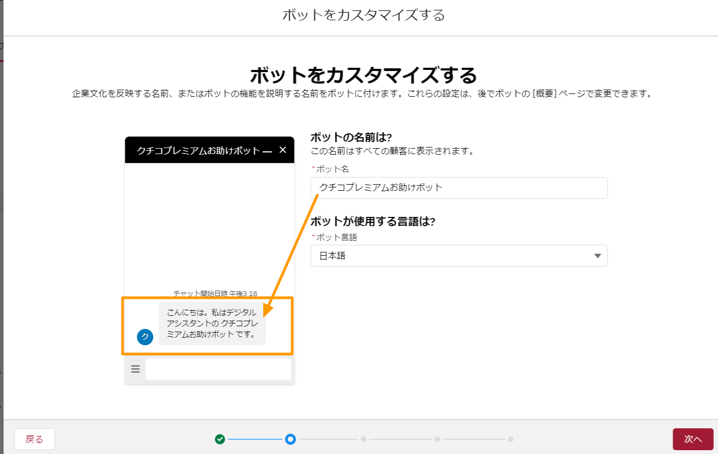Screen dimensions: 718x454
Task: Focus the chat message input box
Action: [x=218, y=369]
